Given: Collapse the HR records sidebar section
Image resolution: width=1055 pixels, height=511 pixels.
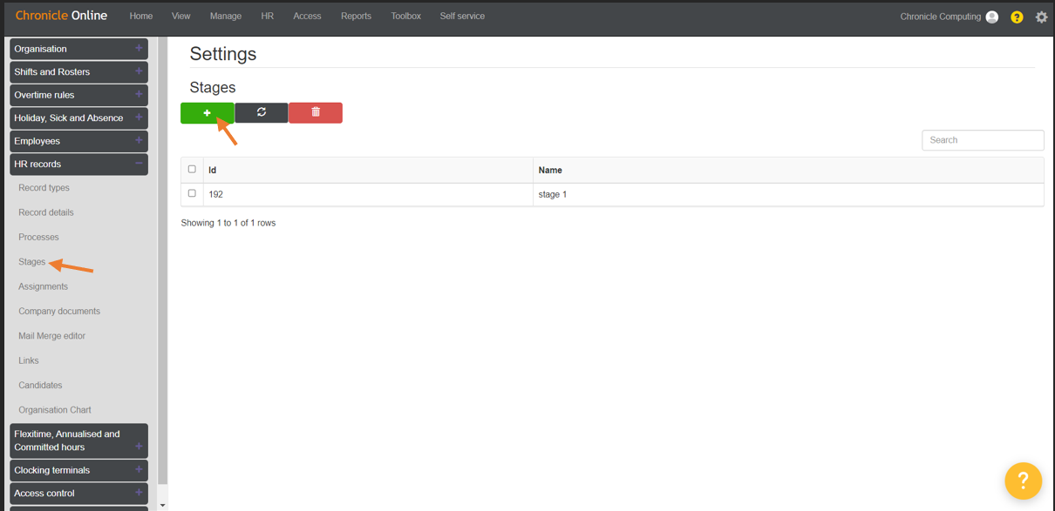Looking at the screenshot, I should coord(78,164).
